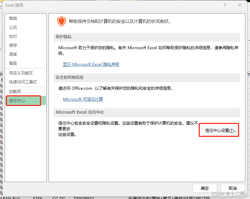Viewport: 250px width, 199px height.
Task: Cancel the dialog with 取消
Action: 233,188
